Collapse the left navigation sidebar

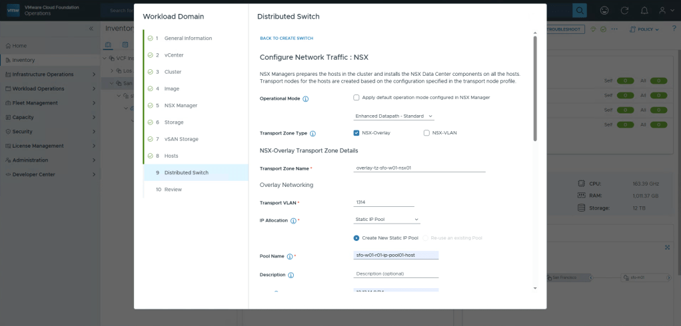pyautogui.click(x=91, y=29)
